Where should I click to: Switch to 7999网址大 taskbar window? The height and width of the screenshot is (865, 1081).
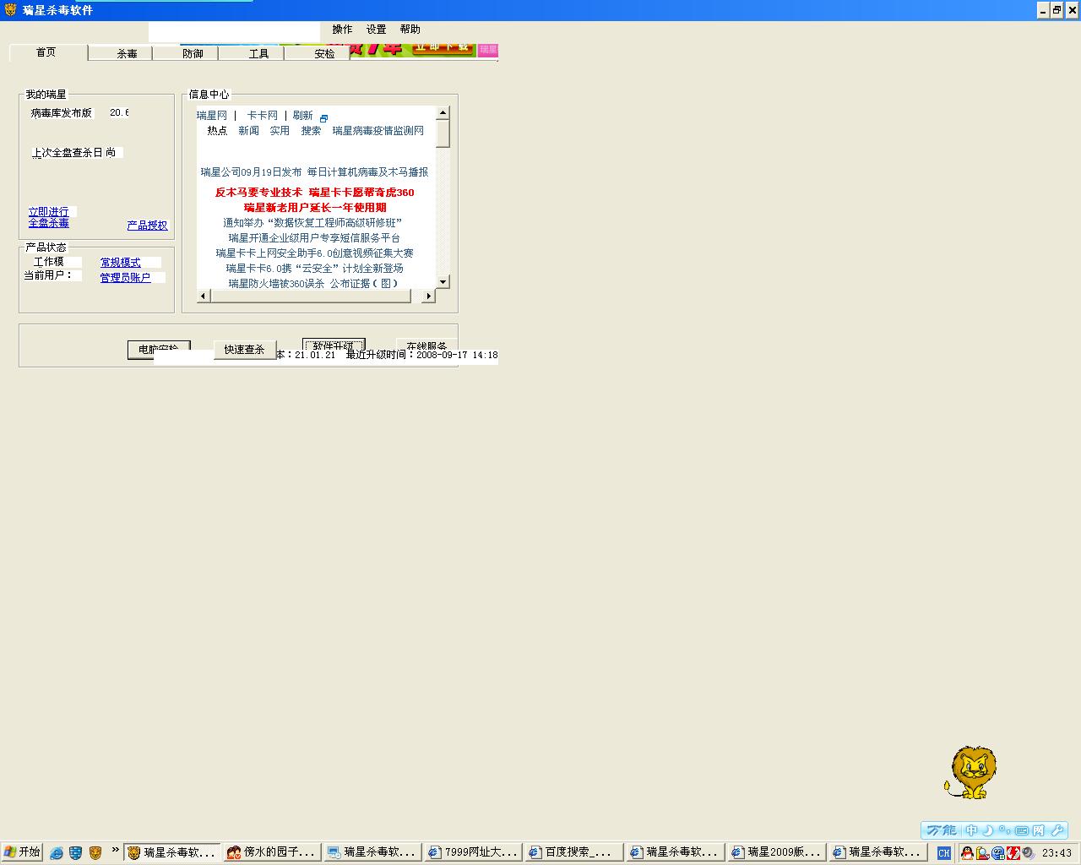click(x=473, y=853)
